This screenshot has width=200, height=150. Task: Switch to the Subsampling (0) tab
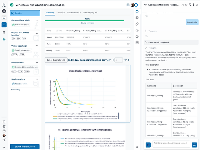[90, 12]
